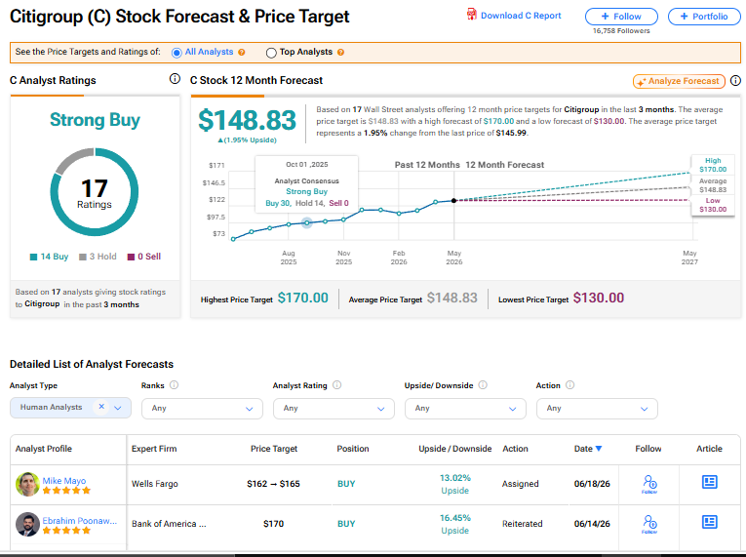Select the Top Analysts radio button
The width and height of the screenshot is (746, 557).
(271, 53)
